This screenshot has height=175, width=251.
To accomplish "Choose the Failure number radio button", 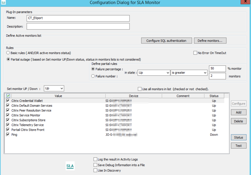I will [x=93, y=76].
